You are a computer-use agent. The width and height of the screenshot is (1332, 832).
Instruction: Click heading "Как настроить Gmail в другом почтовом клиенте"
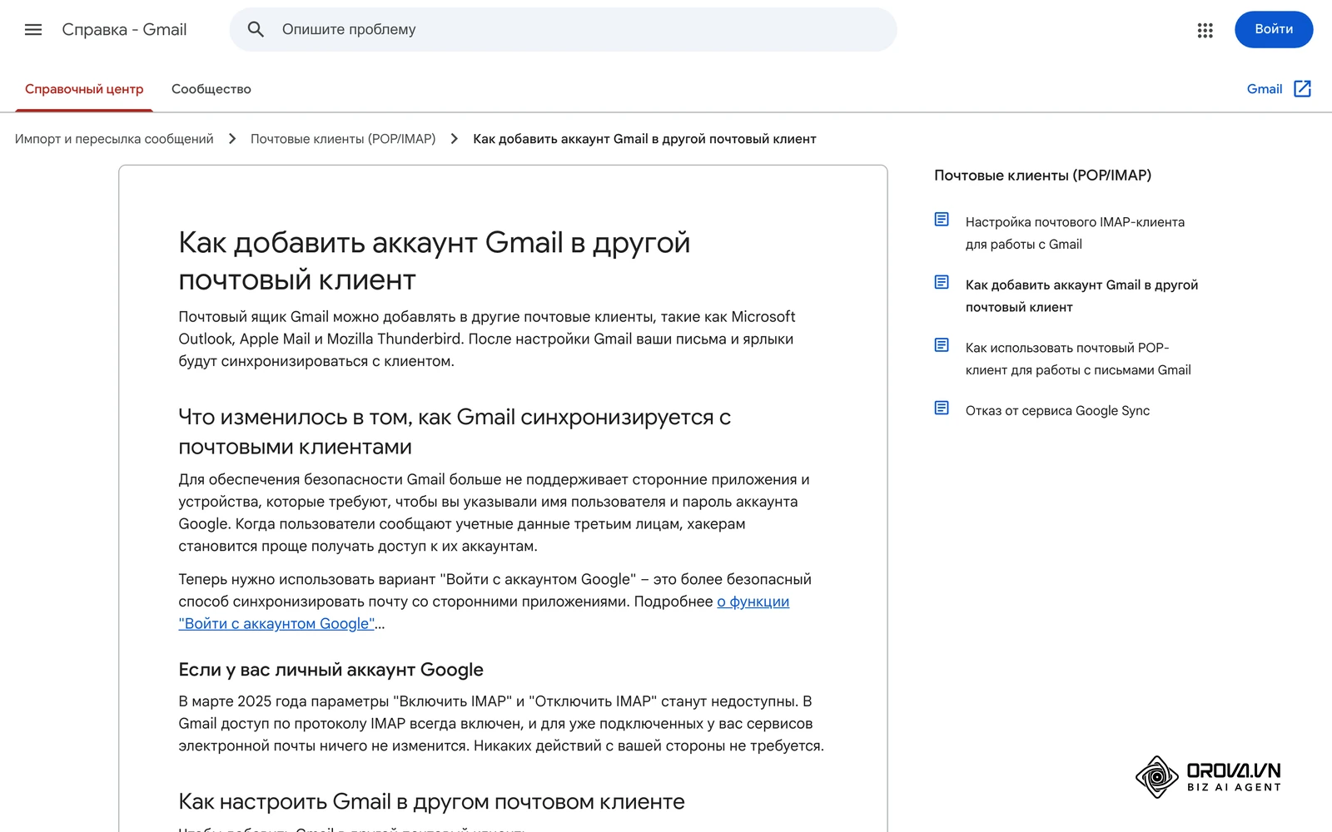431,802
